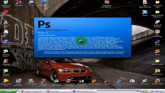Click the ES language indicator in tray
Screen dimensions: 165x93
point(137,91)
